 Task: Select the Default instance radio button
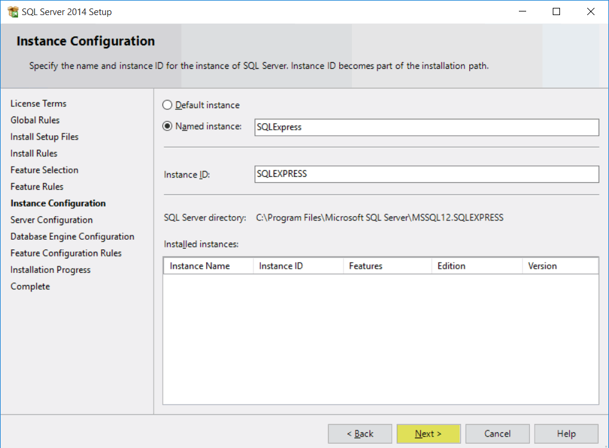(167, 105)
